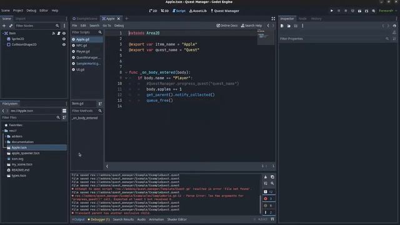Toggle warning messages filter in Output
This screenshot has height=225, width=400.
[x=268, y=206]
